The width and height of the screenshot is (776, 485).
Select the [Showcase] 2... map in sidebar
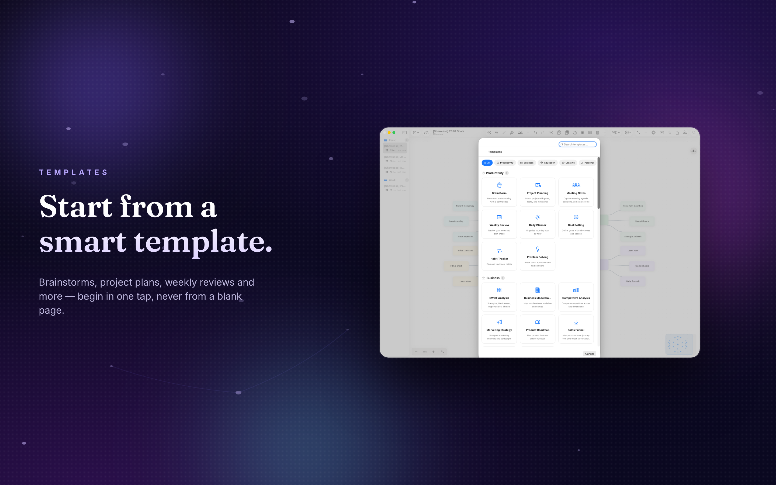coord(395,148)
